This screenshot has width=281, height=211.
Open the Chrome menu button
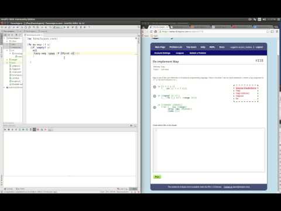point(277,32)
